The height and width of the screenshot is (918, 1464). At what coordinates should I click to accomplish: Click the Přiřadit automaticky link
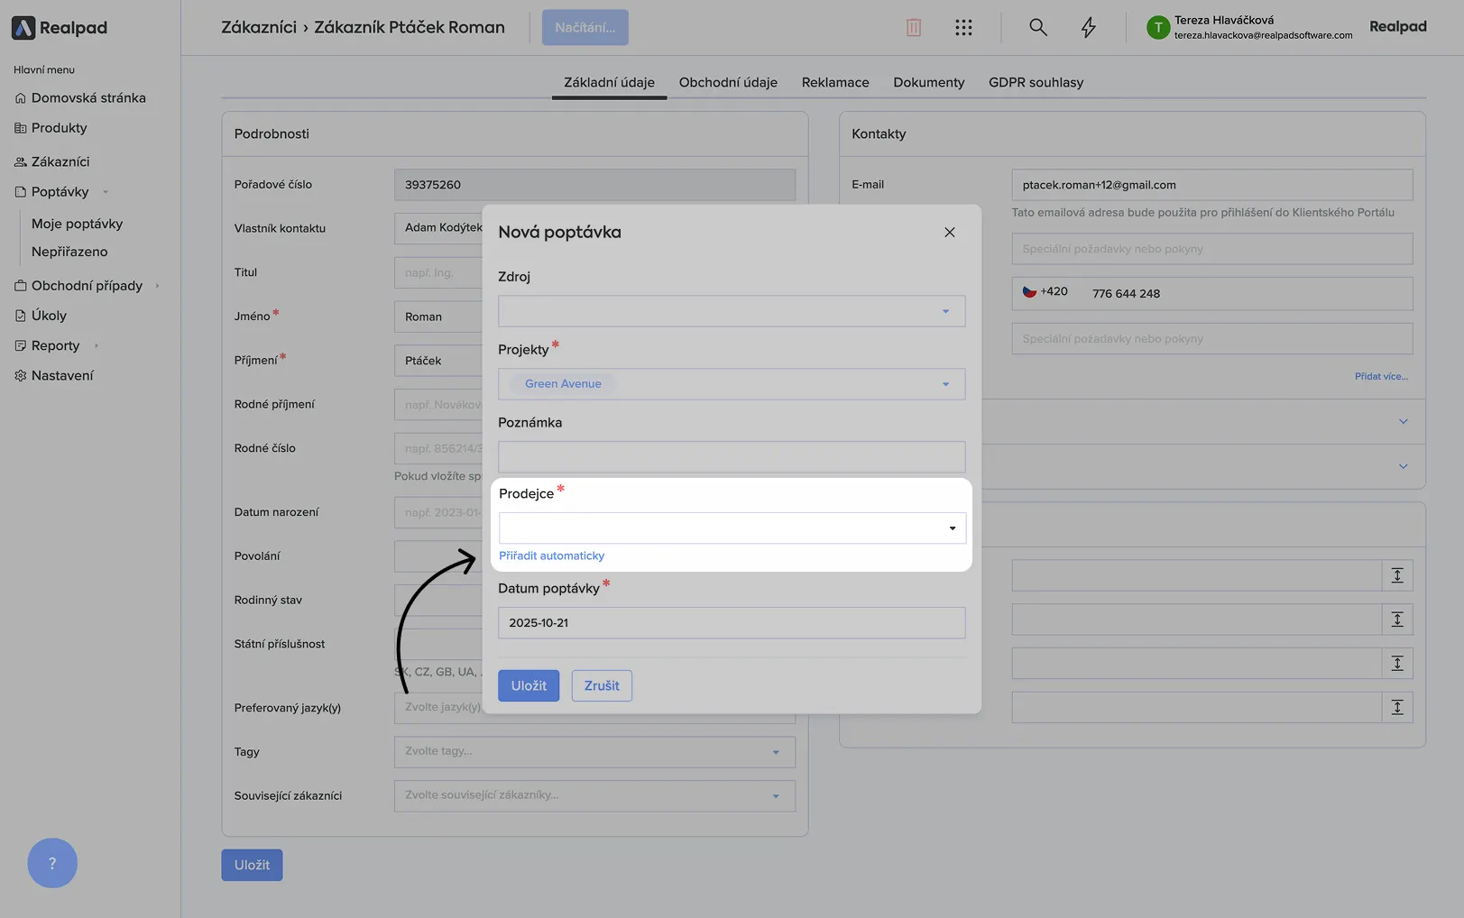pos(551,556)
